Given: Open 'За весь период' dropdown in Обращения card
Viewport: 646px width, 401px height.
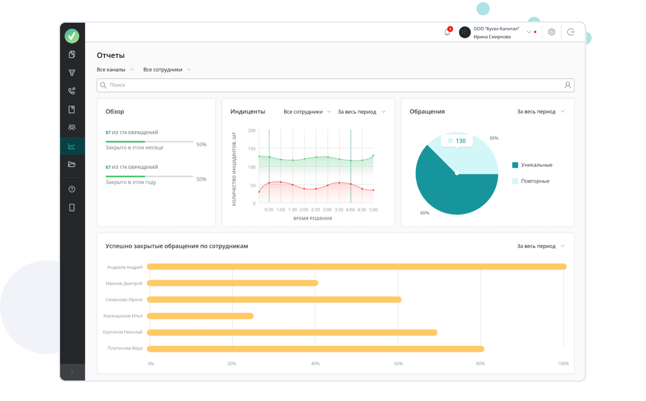Looking at the screenshot, I should pos(541,112).
